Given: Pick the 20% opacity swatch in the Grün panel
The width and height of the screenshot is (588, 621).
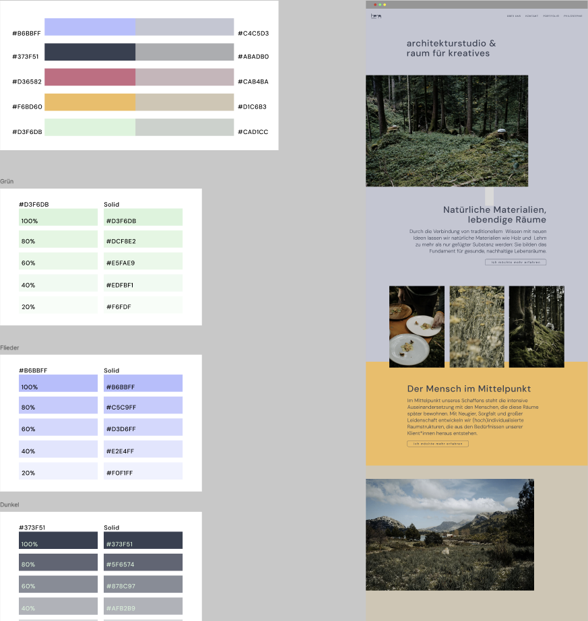Looking at the screenshot, I should [x=58, y=305].
